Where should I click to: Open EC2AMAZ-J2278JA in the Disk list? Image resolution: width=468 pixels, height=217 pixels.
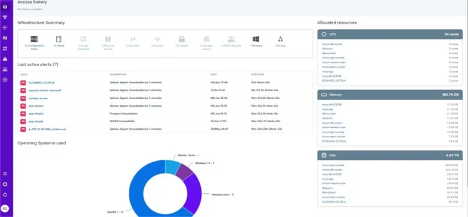point(334,201)
